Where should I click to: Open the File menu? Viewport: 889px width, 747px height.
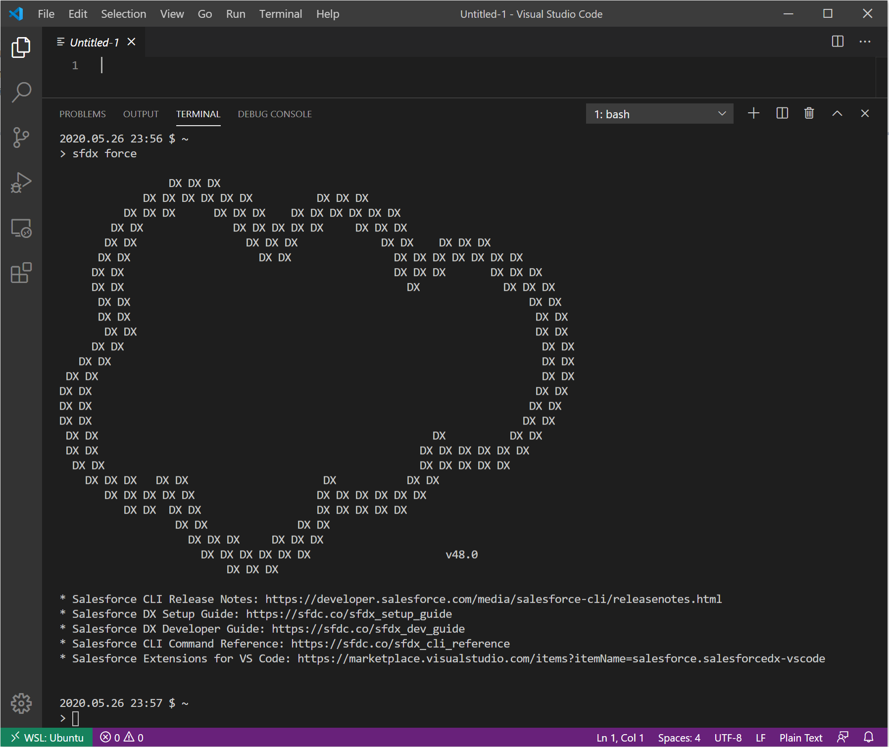coord(46,14)
